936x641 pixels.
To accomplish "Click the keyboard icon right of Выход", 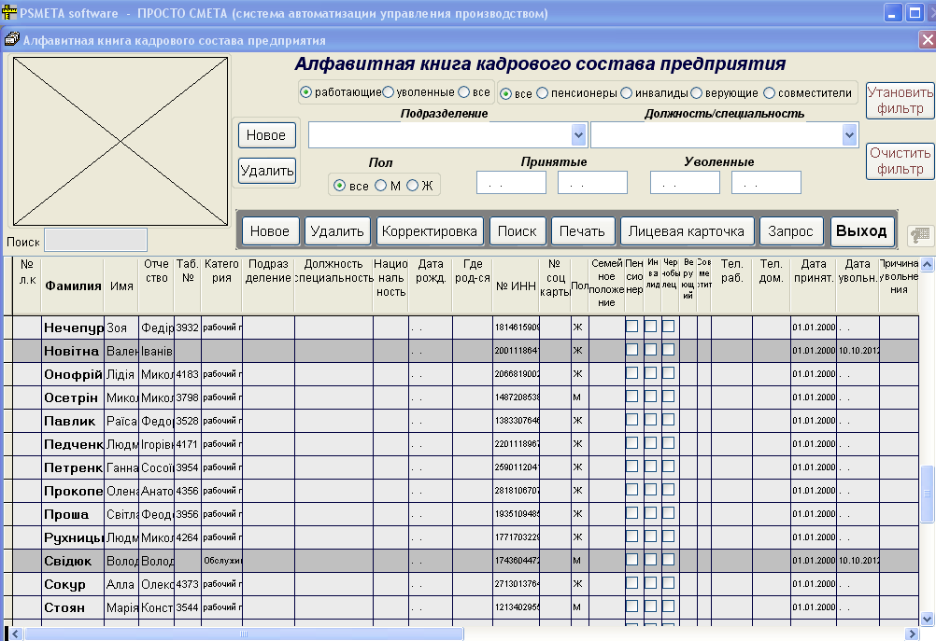I will tap(920, 233).
